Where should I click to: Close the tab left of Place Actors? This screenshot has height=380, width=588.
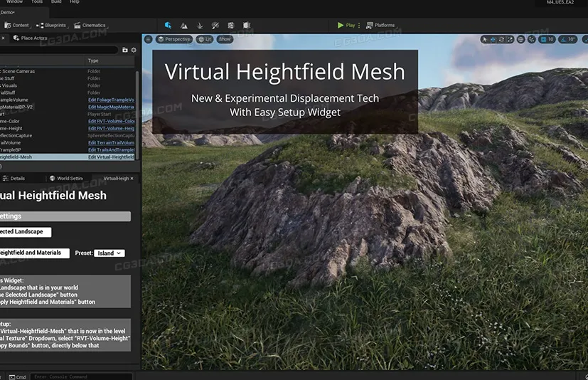click(x=3, y=38)
